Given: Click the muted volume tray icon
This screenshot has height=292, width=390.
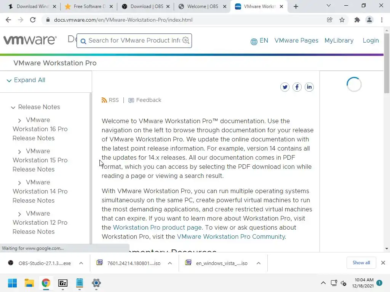Looking at the screenshot, I should tap(344, 283).
